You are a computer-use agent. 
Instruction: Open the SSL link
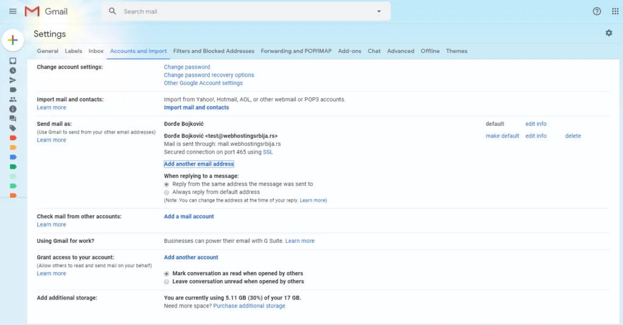(268, 152)
